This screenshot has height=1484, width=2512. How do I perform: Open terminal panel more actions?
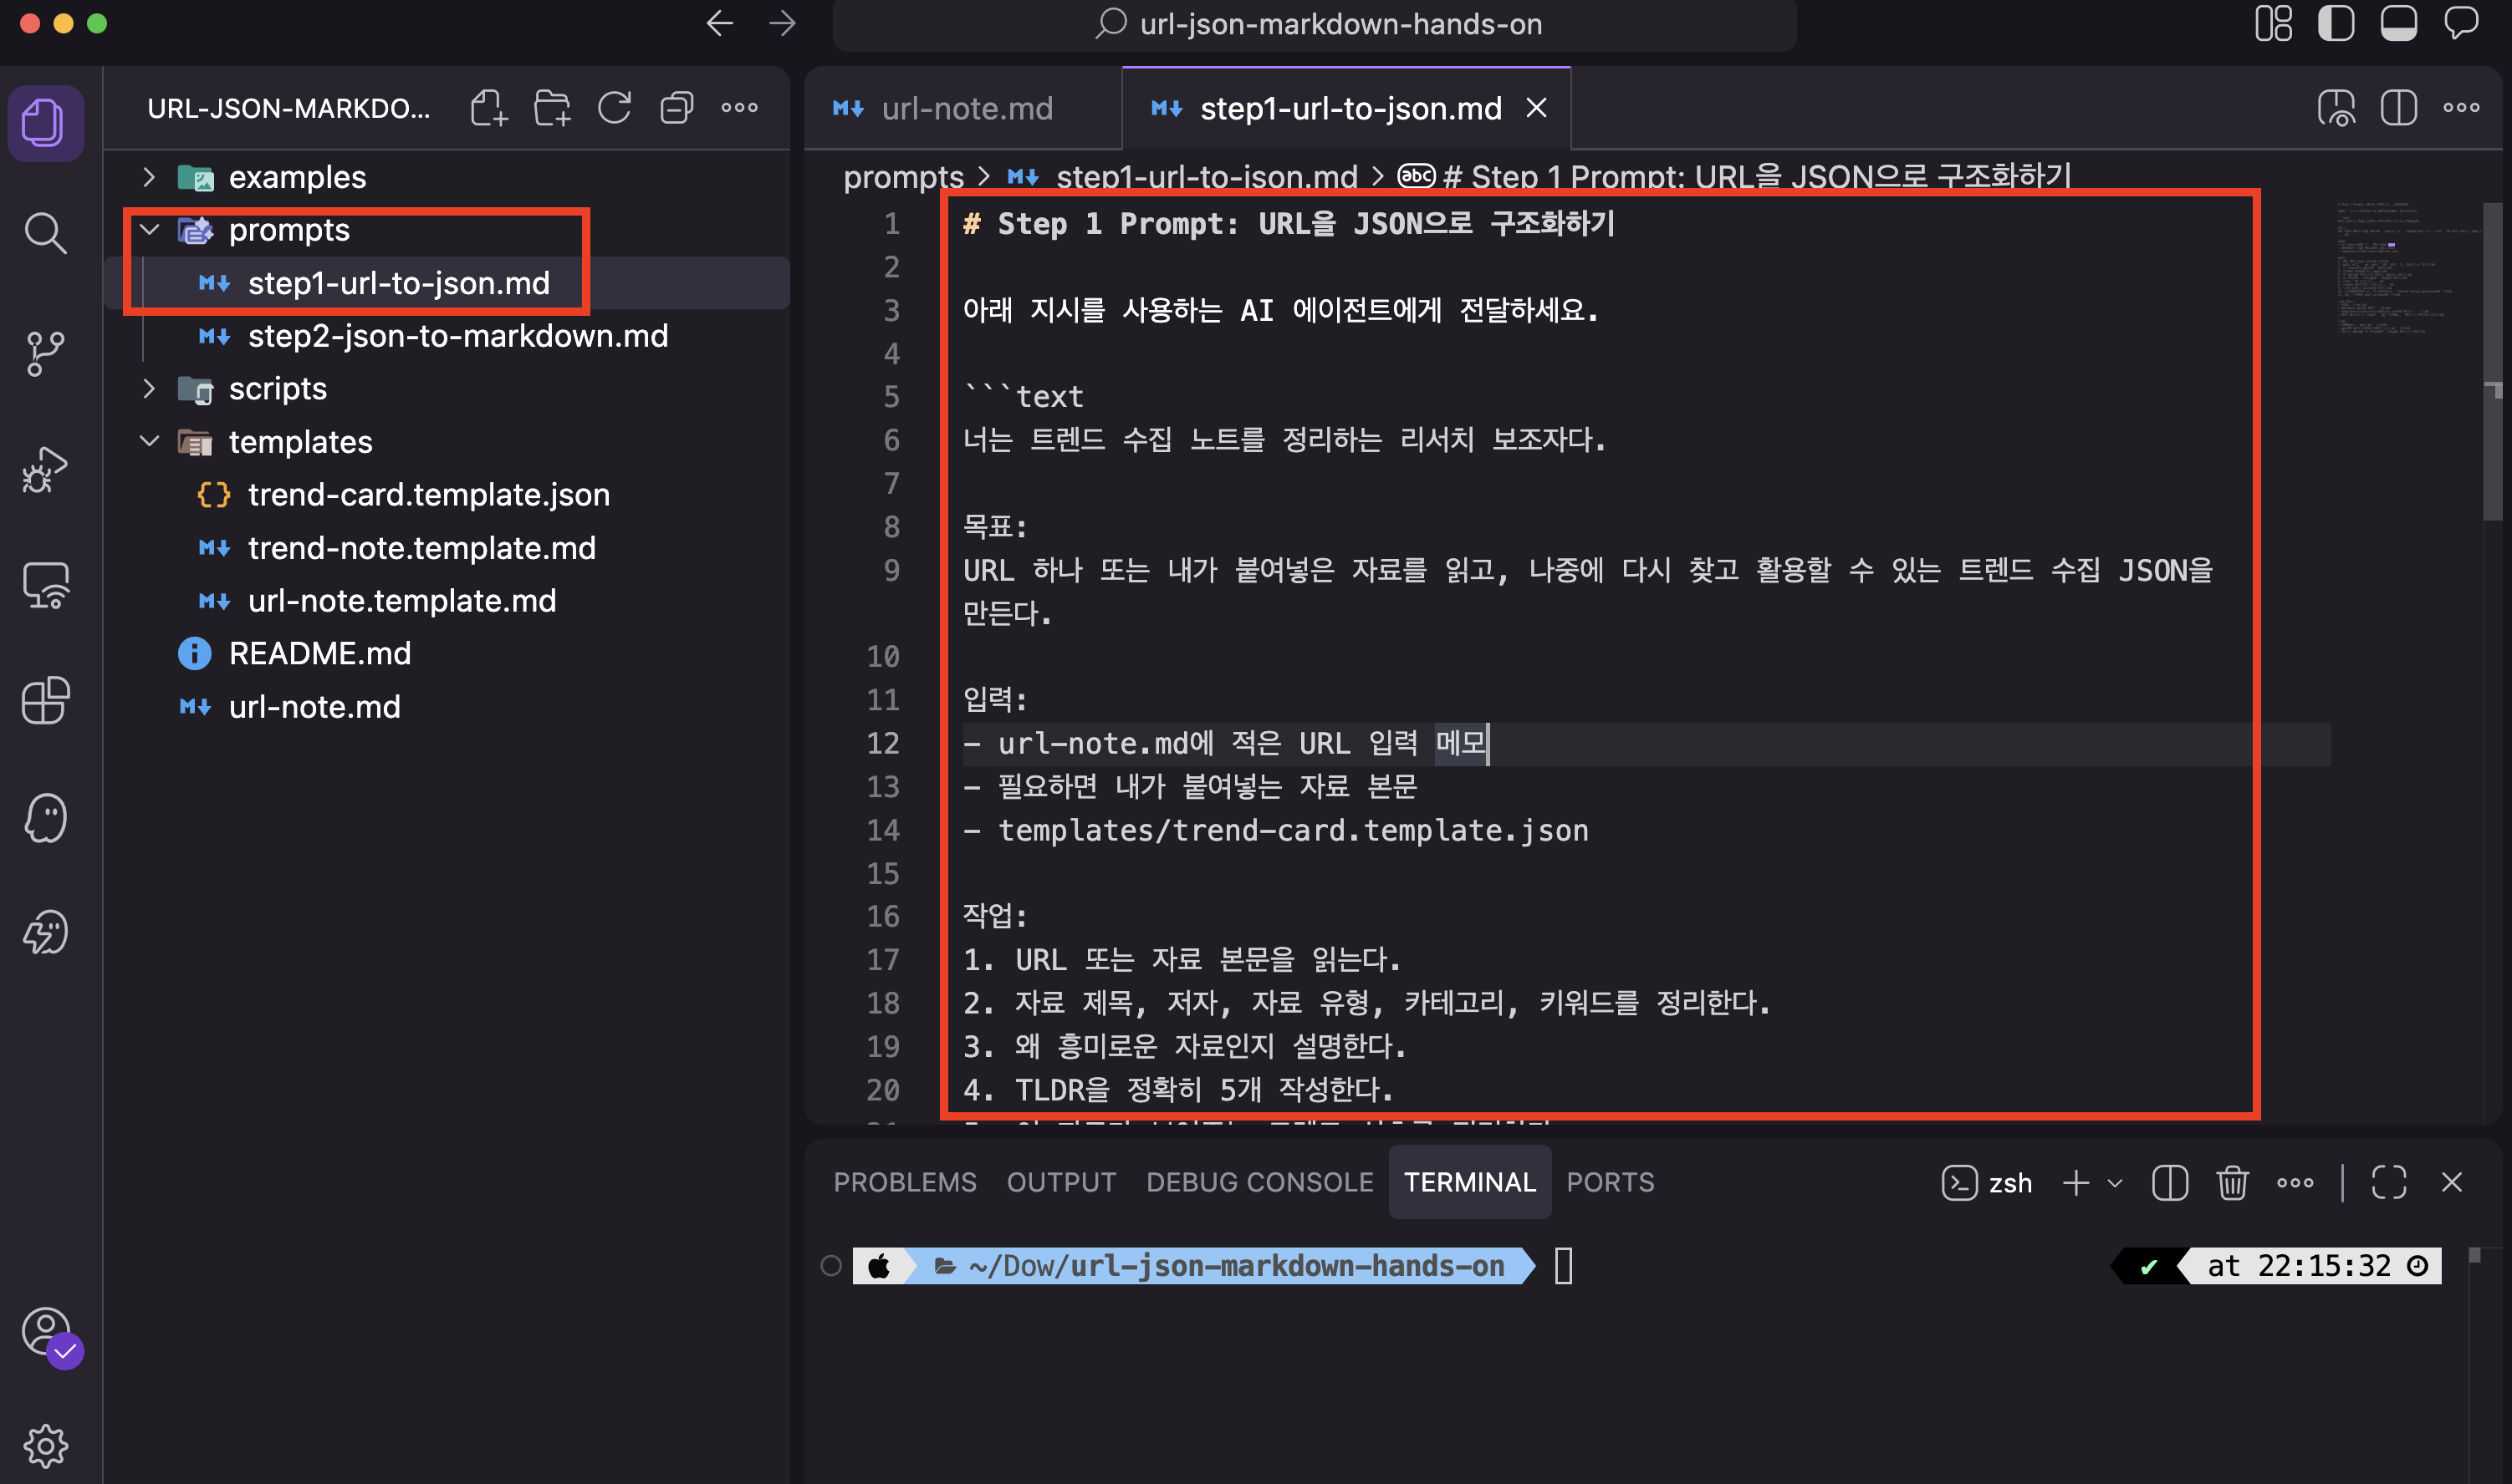[x=2295, y=1182]
